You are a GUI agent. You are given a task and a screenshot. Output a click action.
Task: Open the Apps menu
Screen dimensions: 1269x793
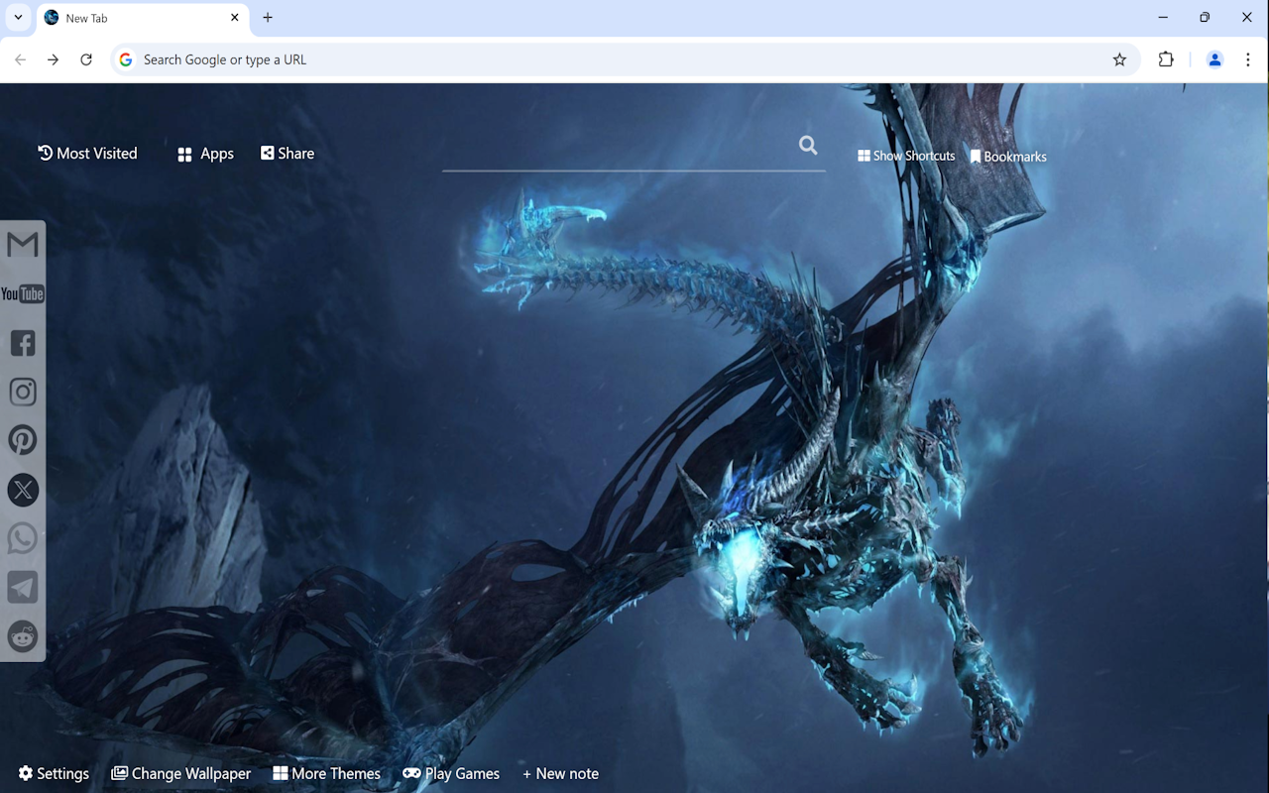205,154
